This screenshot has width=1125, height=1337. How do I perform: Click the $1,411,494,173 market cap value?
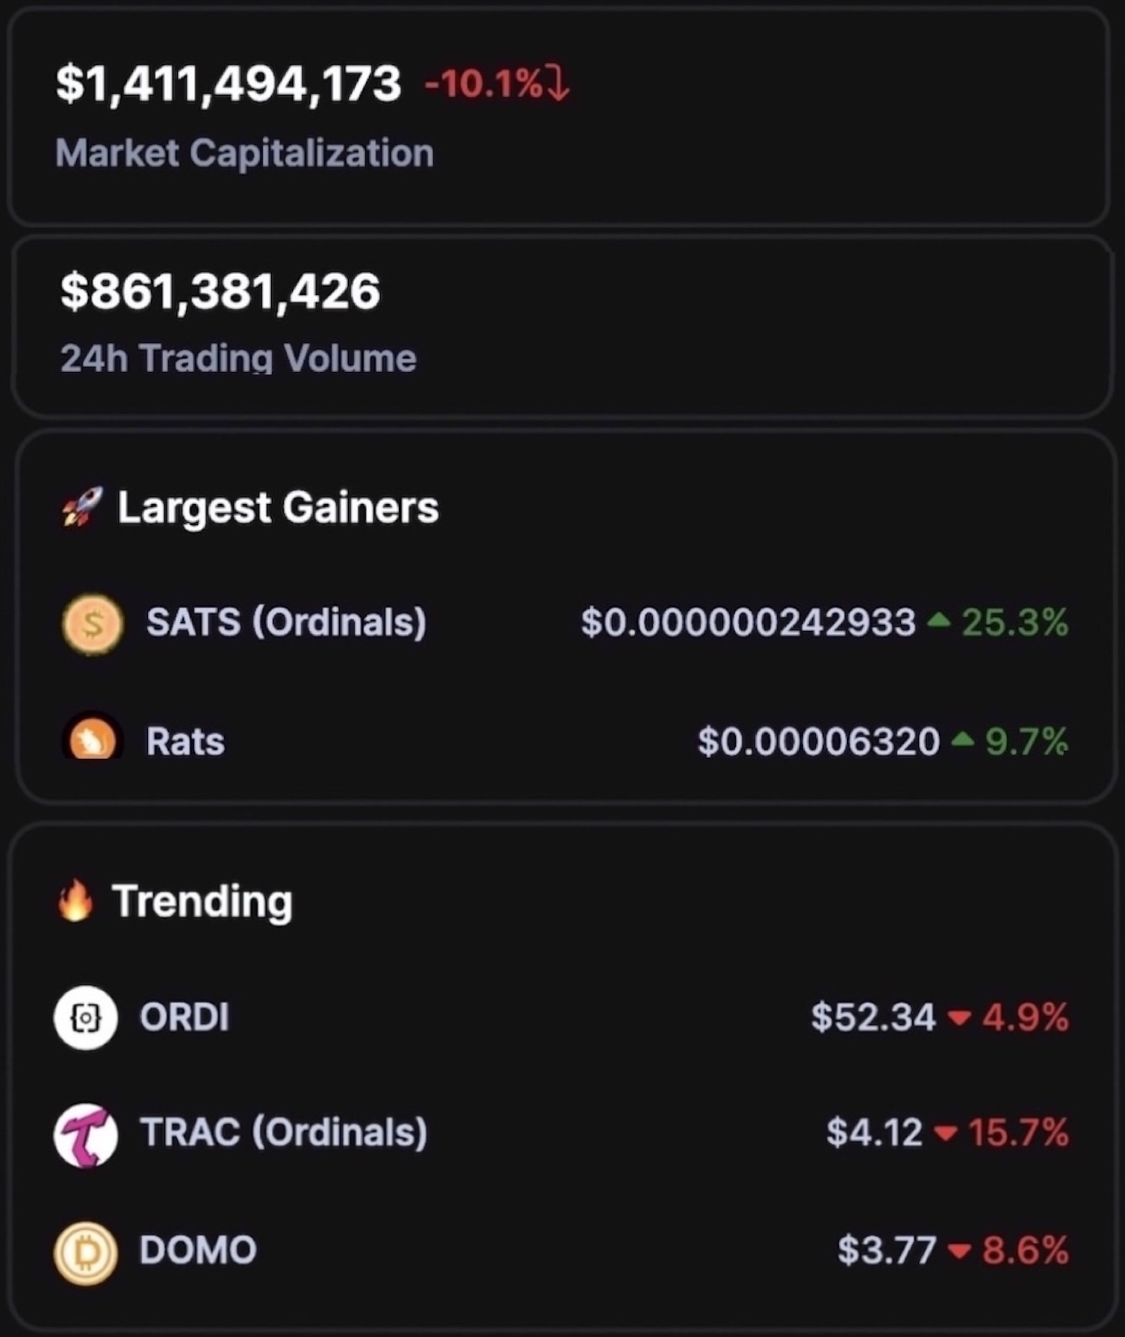pos(229,84)
